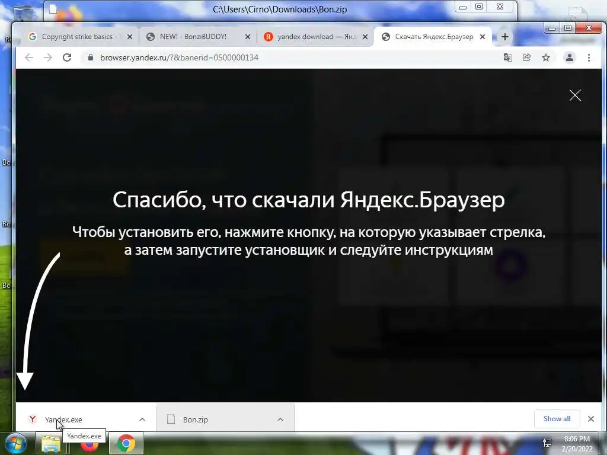Screen dimensions: 607x455
Task: Open the downloaded Bon.zip file
Action: coord(195,419)
